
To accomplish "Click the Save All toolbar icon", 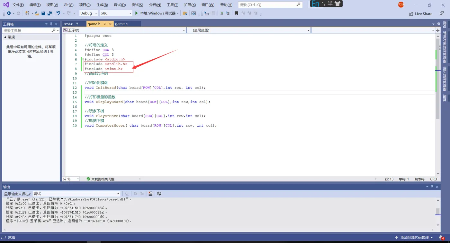I will tap(50, 13).
